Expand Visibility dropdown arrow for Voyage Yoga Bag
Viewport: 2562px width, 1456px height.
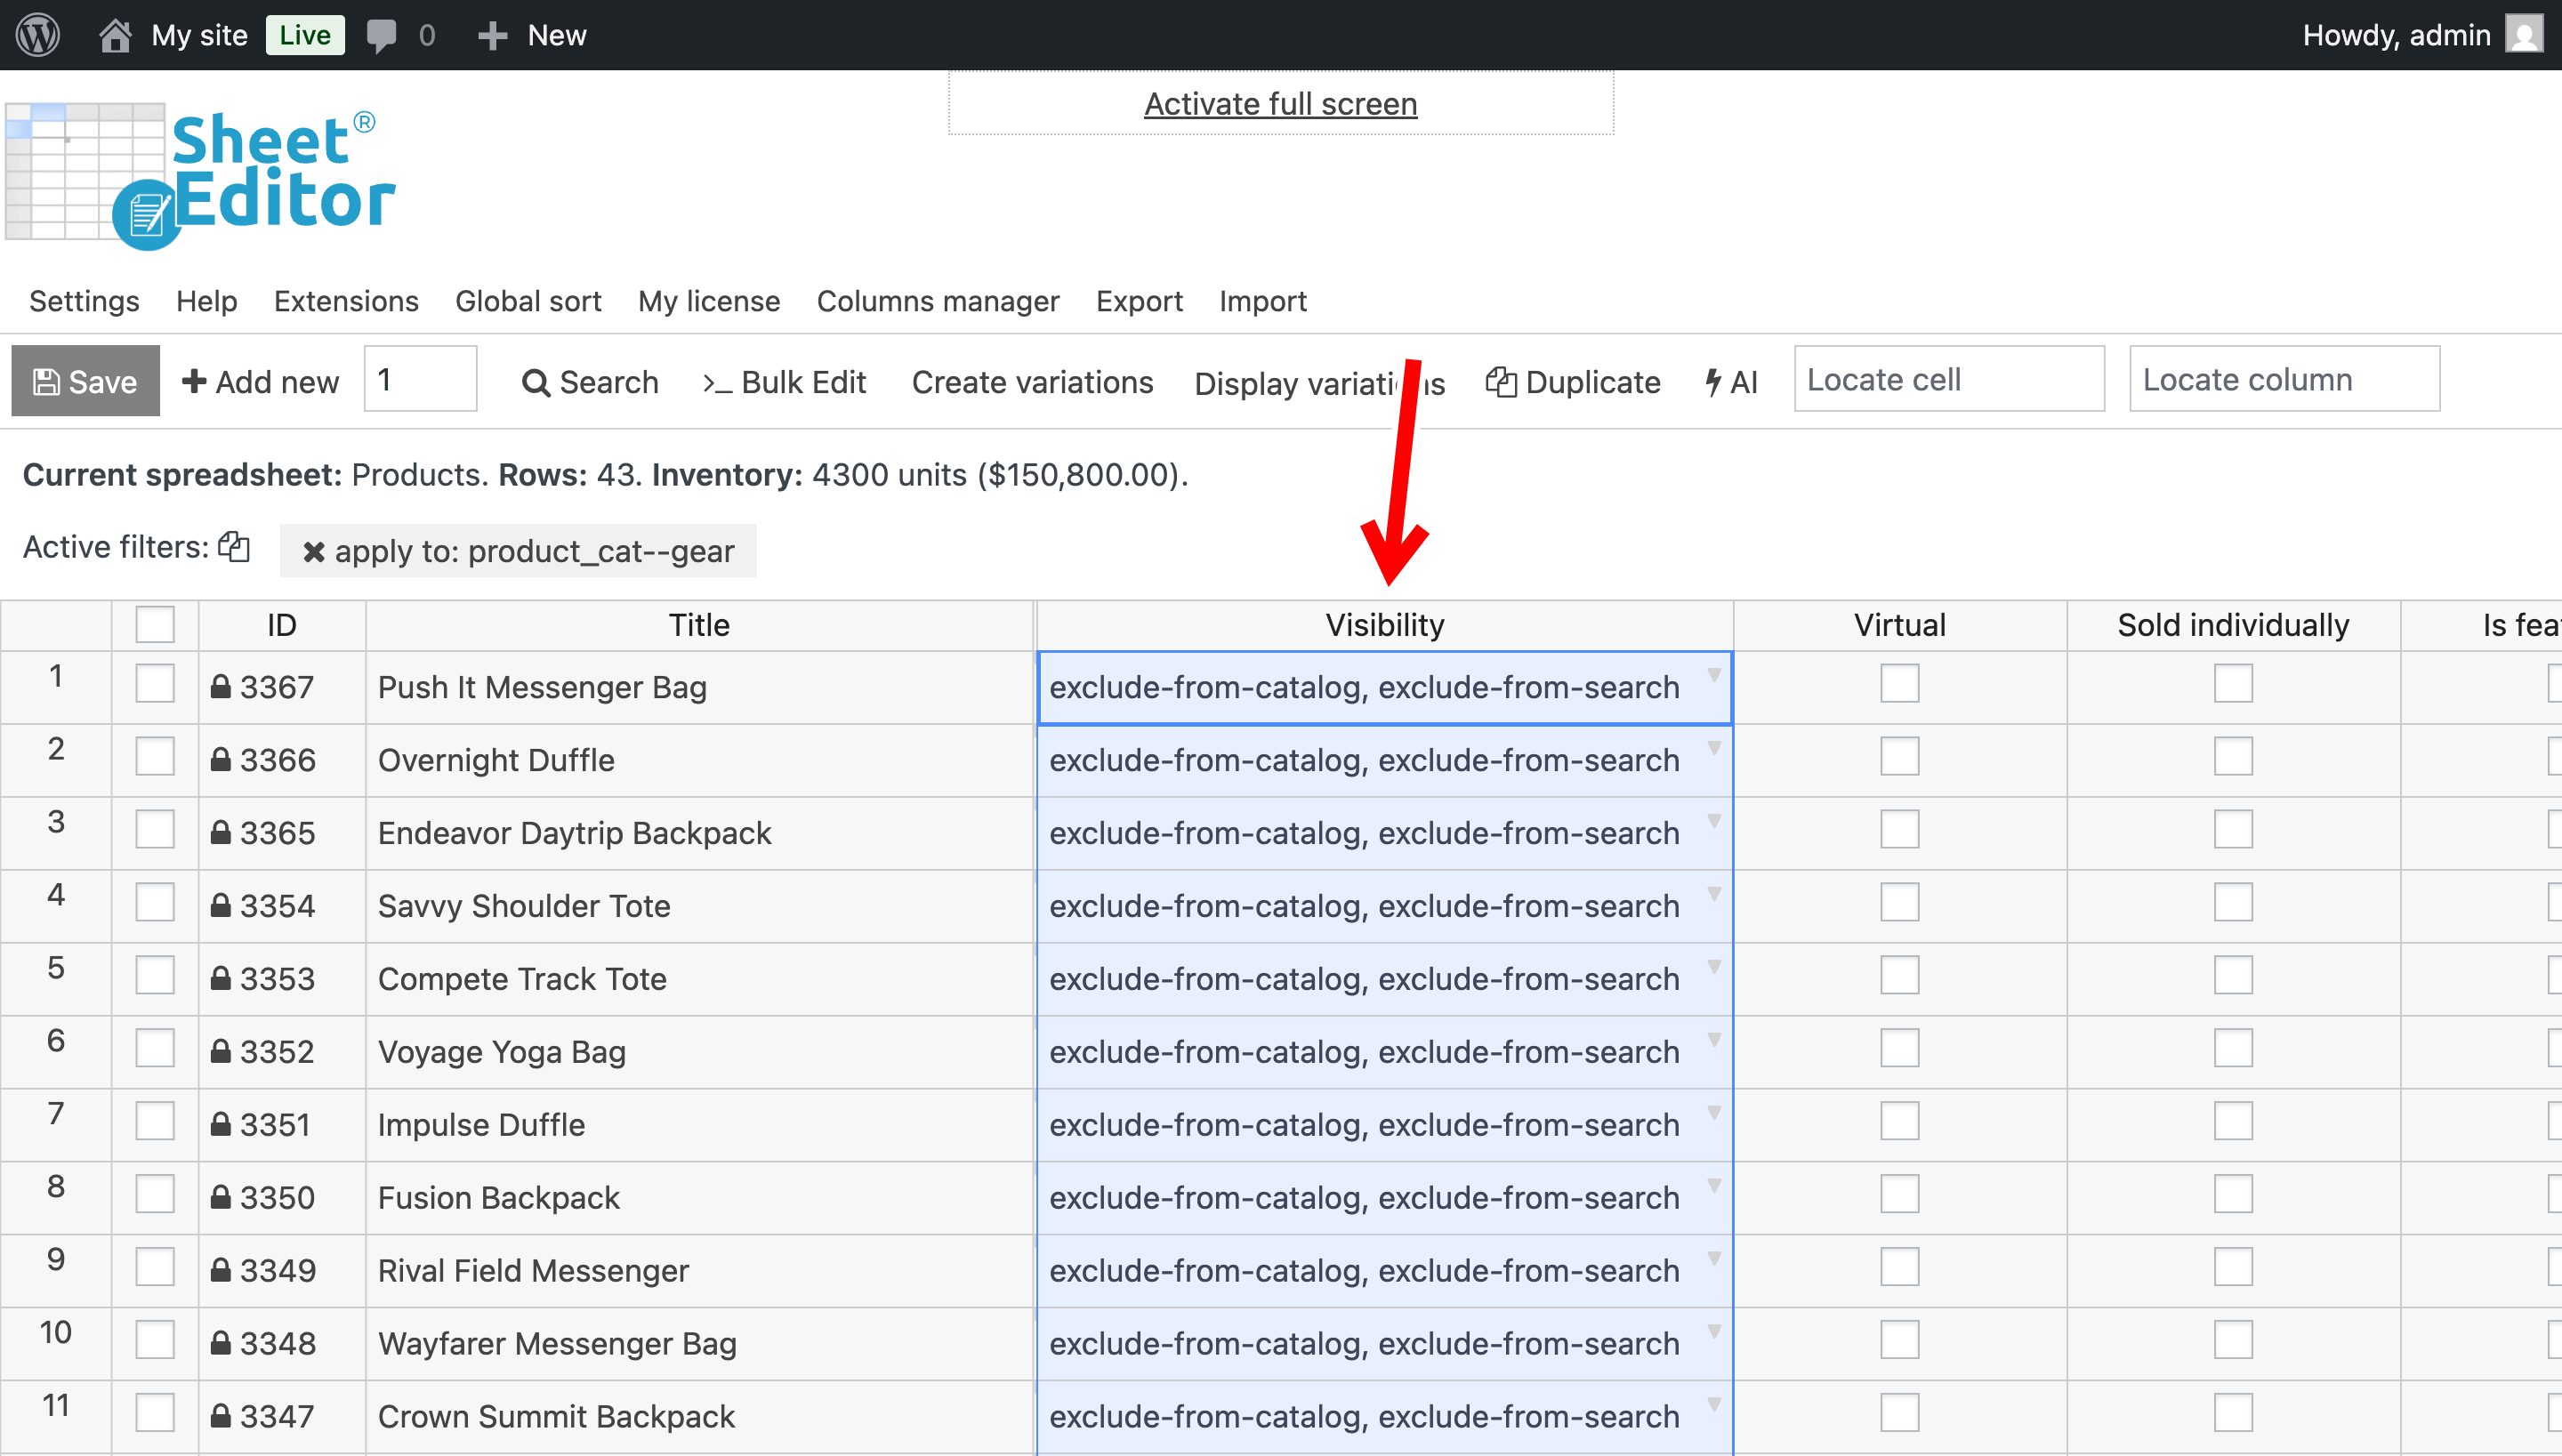(x=1713, y=1040)
